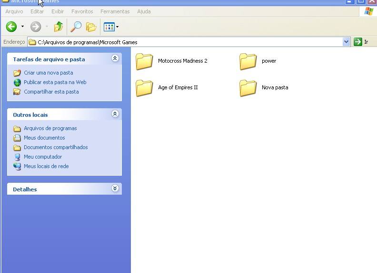Open the Arquivo menu

point(14,11)
